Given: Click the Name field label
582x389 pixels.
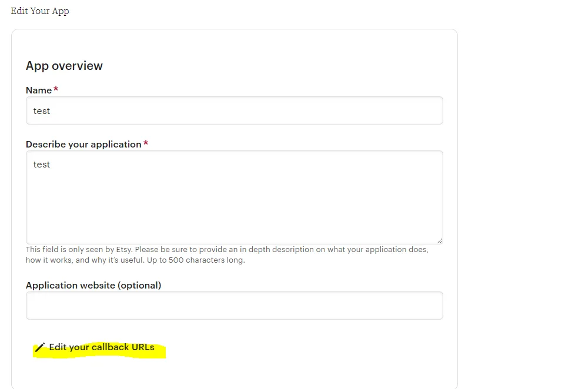Looking at the screenshot, I should [x=39, y=90].
